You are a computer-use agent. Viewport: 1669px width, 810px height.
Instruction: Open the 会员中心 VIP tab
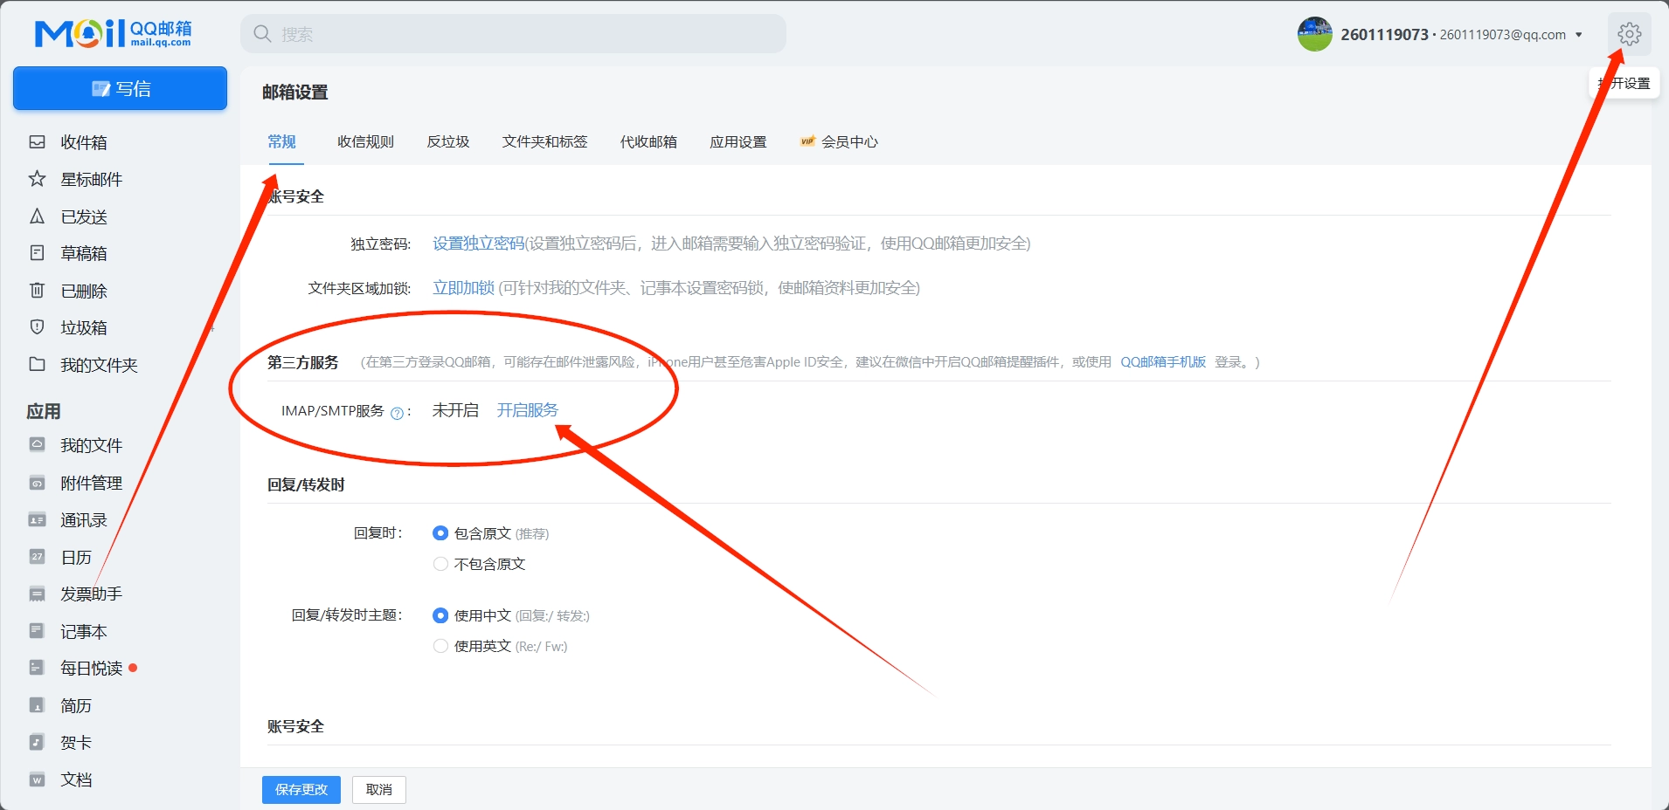click(839, 141)
